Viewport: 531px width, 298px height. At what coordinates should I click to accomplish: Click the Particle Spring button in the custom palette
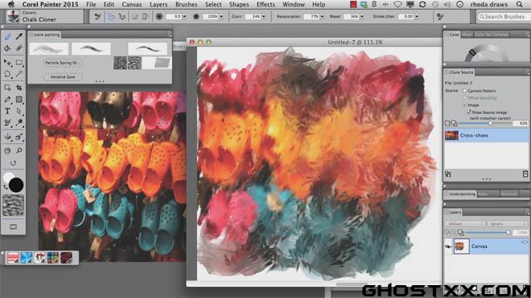point(63,63)
